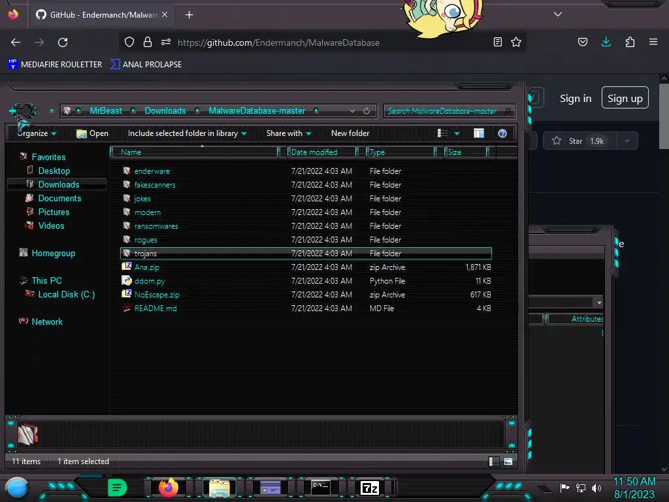Viewport: 669px width, 502px height.
Task: Click the Search MalwareDatabase-master box
Action: coord(449,111)
